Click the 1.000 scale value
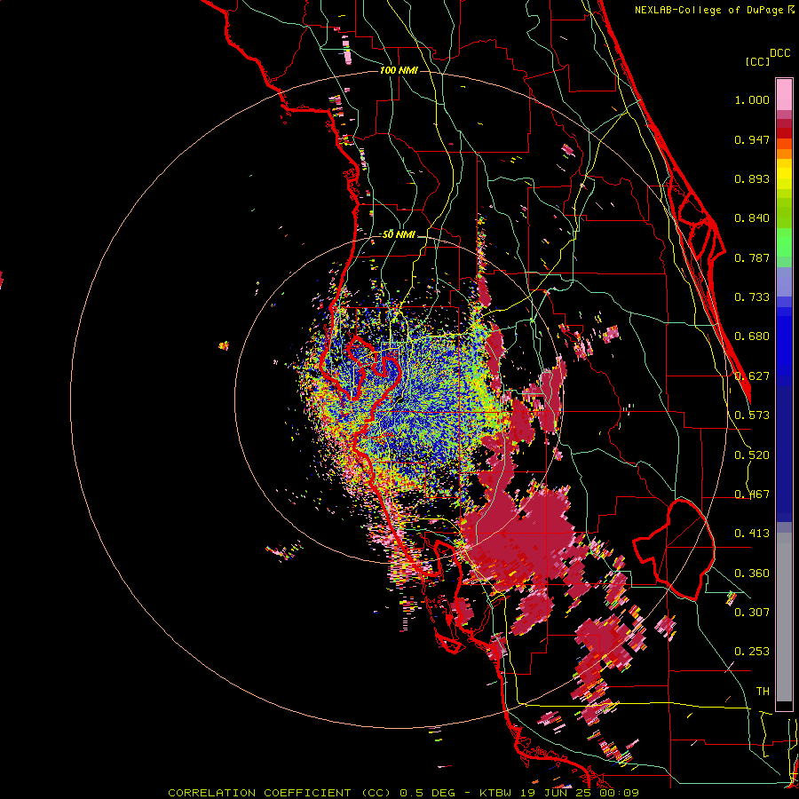 (x=752, y=100)
